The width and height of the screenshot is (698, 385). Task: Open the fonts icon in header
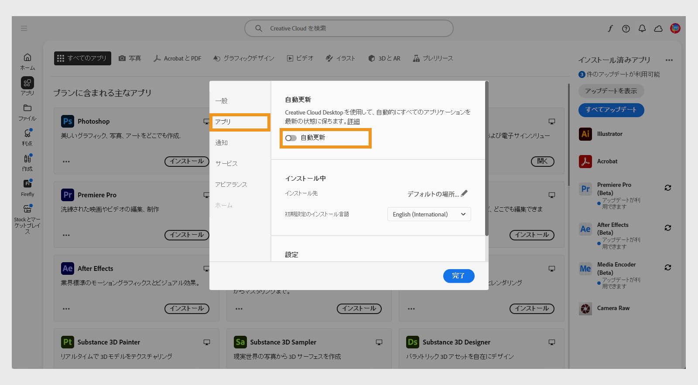(610, 28)
